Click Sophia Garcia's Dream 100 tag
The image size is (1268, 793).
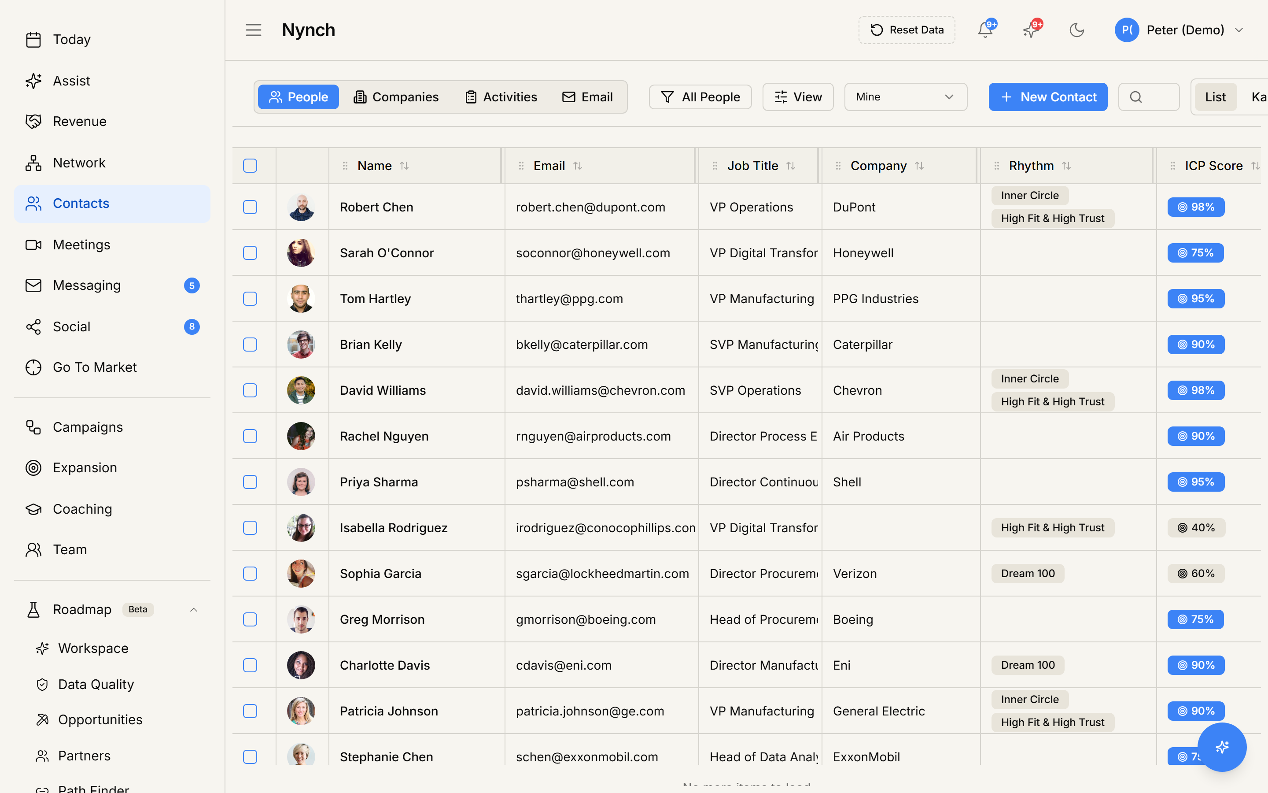1028,573
